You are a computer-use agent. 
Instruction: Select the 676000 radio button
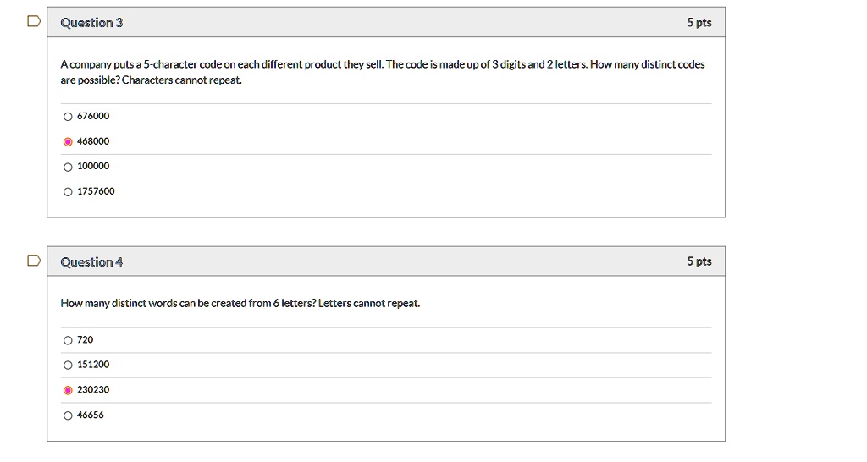(x=68, y=117)
